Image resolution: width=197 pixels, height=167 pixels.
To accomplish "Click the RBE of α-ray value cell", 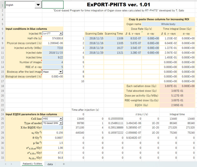I will pyautogui.click(x=53, y=67).
